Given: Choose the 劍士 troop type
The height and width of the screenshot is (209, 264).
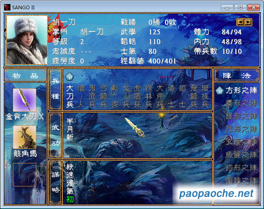Looking at the screenshot, I should [183, 97].
